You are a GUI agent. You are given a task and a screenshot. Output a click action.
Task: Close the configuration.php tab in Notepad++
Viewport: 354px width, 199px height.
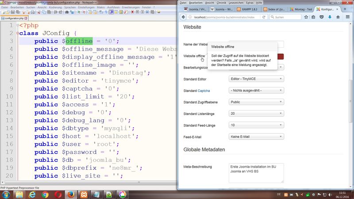point(27,19)
